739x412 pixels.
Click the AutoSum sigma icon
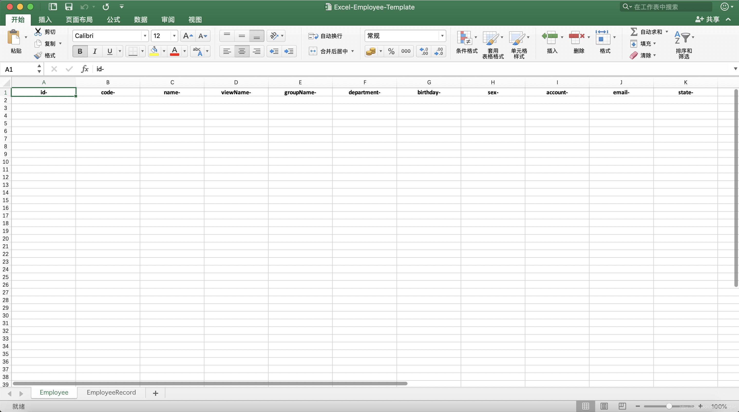(x=634, y=32)
